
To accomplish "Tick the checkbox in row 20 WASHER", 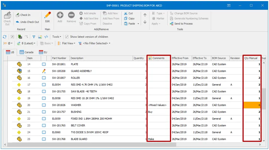I will click(x=44, y=105).
